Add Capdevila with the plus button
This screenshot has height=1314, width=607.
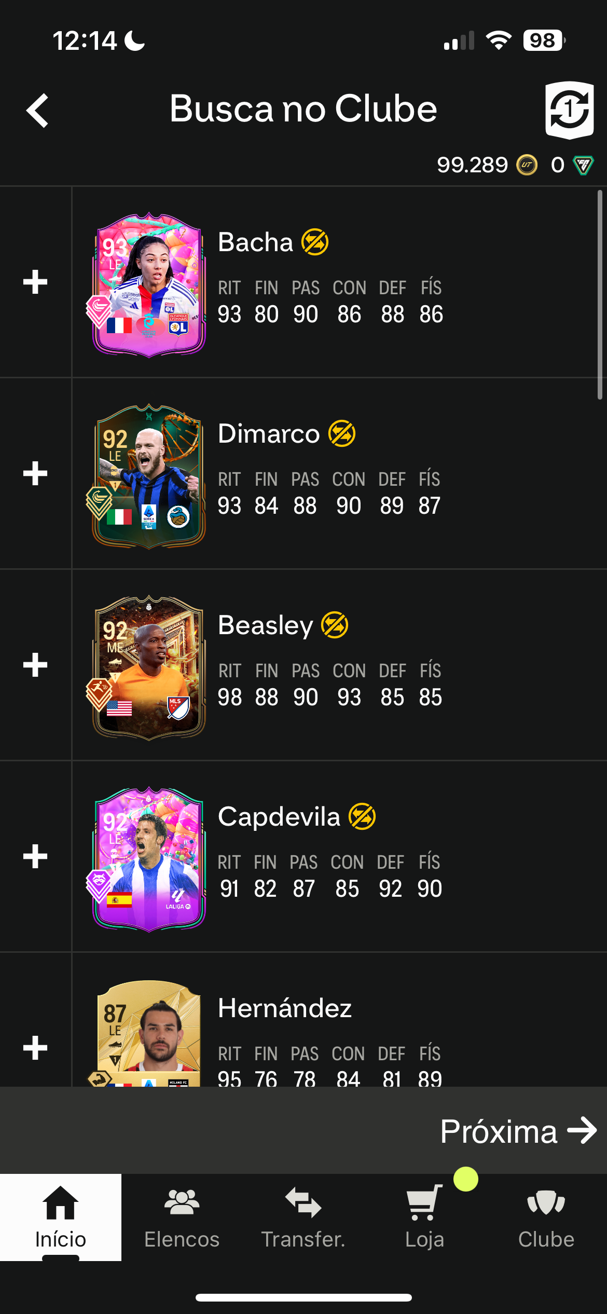(35, 856)
